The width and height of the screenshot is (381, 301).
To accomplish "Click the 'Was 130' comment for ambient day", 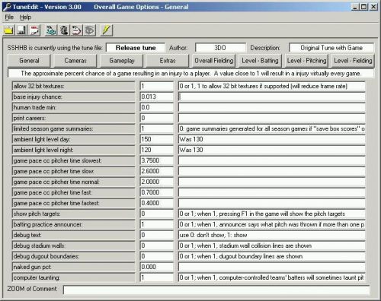I will click(x=272, y=139).
